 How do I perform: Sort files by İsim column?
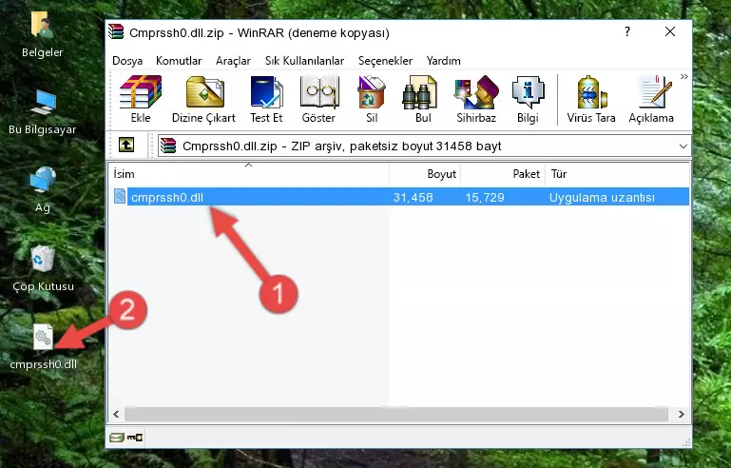tap(249, 174)
